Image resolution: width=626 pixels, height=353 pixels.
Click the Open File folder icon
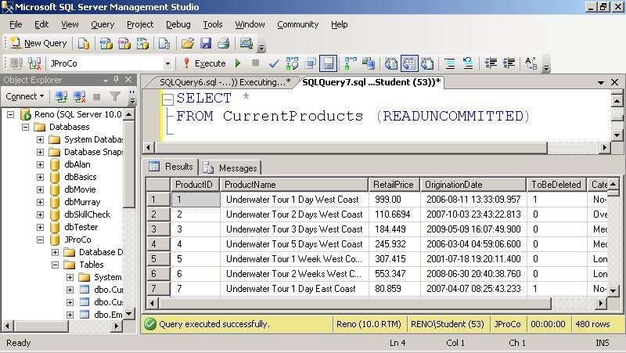click(187, 43)
